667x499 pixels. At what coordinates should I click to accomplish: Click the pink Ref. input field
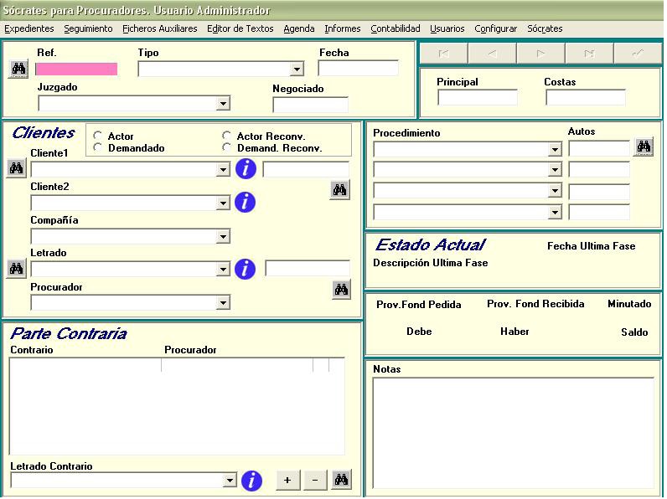tap(76, 69)
